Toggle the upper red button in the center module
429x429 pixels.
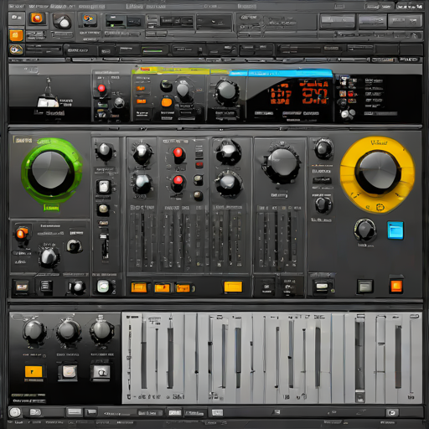click(x=178, y=154)
